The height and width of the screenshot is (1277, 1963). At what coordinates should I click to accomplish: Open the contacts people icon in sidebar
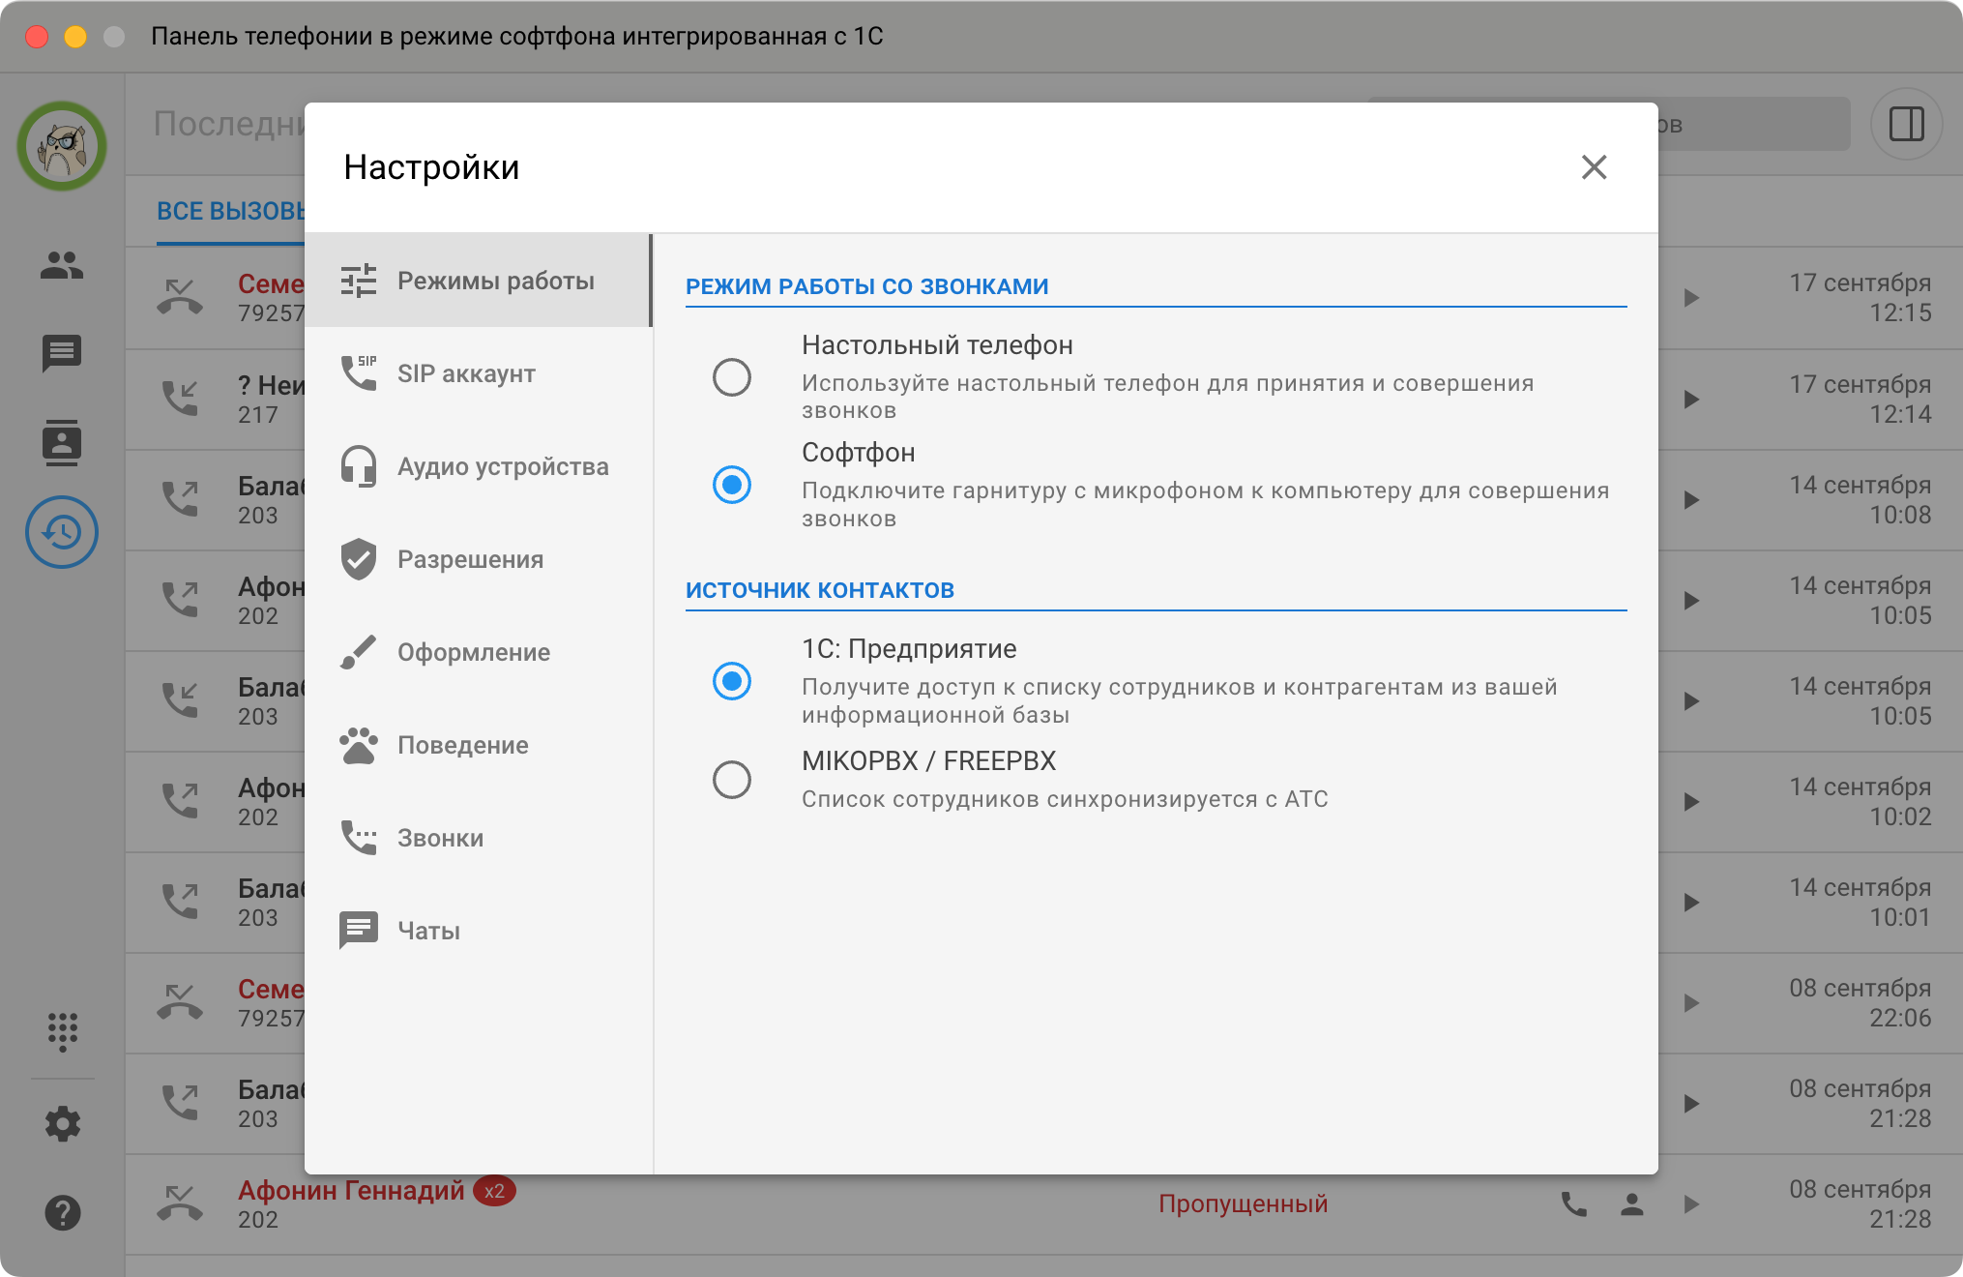[x=62, y=264]
